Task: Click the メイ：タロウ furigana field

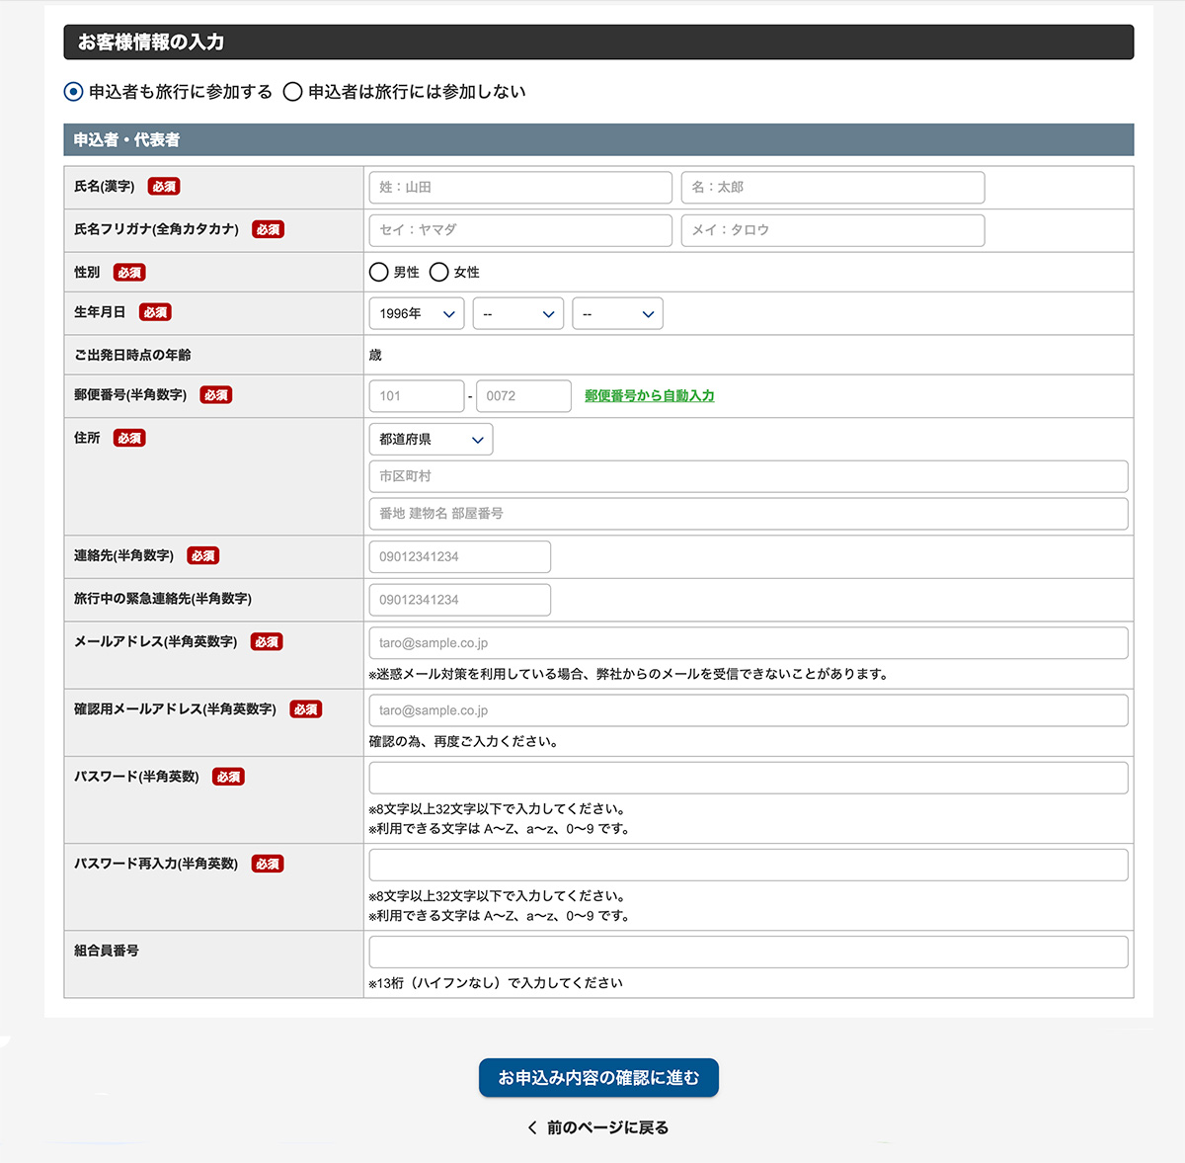Action: click(x=832, y=230)
